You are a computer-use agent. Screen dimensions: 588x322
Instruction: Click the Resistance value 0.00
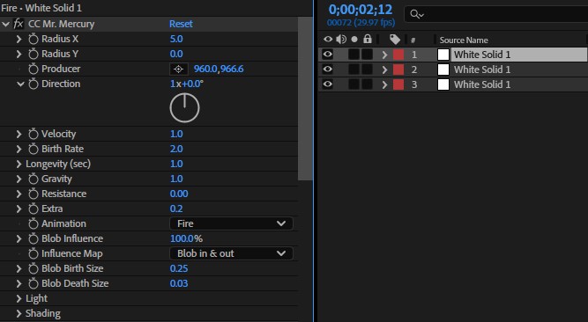coord(178,194)
